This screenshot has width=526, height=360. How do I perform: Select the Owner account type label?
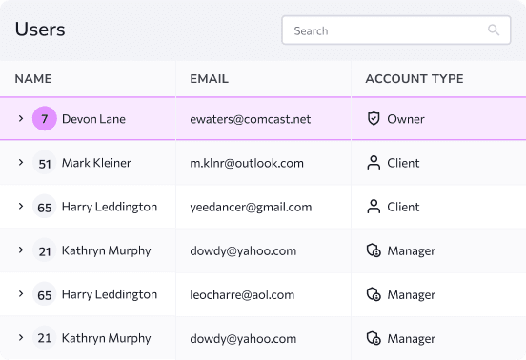(x=406, y=119)
